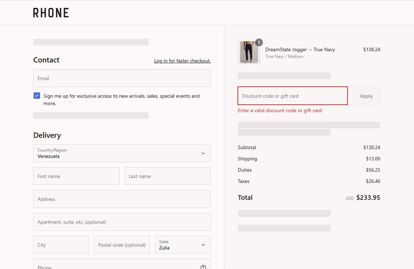Screen dimensions: 414x269
Task: Click the Total $233.95 amount
Action: click(x=368, y=198)
